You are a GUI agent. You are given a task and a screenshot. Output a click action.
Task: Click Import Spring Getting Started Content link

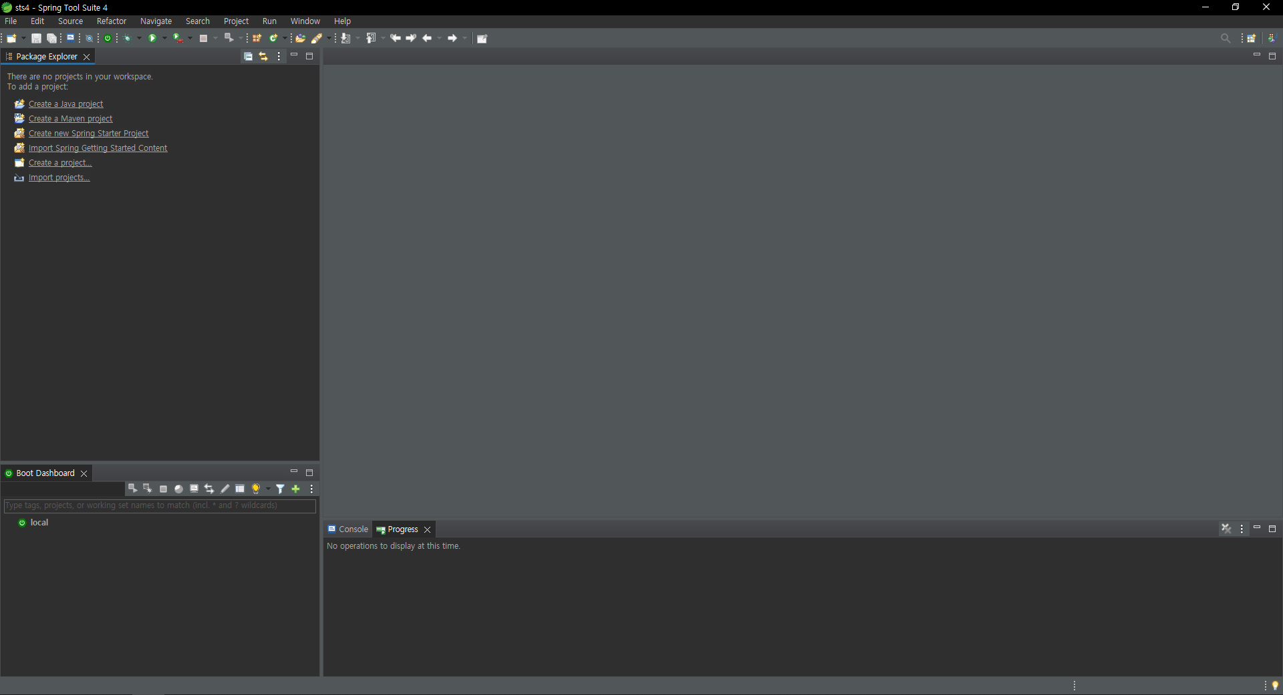[x=98, y=148]
